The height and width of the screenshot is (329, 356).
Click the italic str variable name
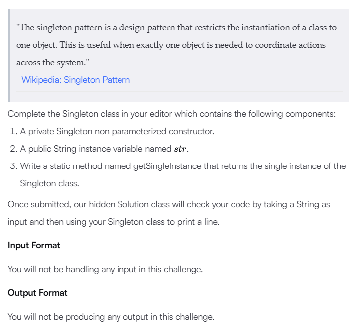click(x=180, y=149)
